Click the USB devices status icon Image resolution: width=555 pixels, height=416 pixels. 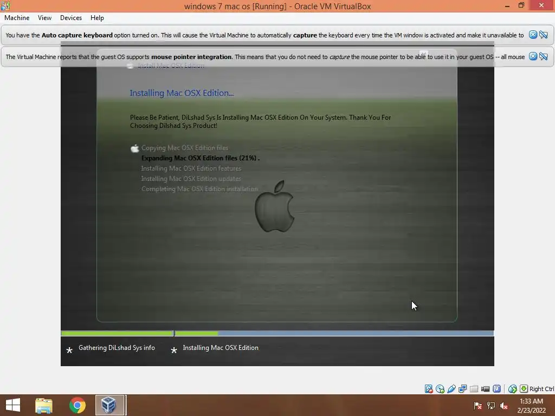[451, 389]
